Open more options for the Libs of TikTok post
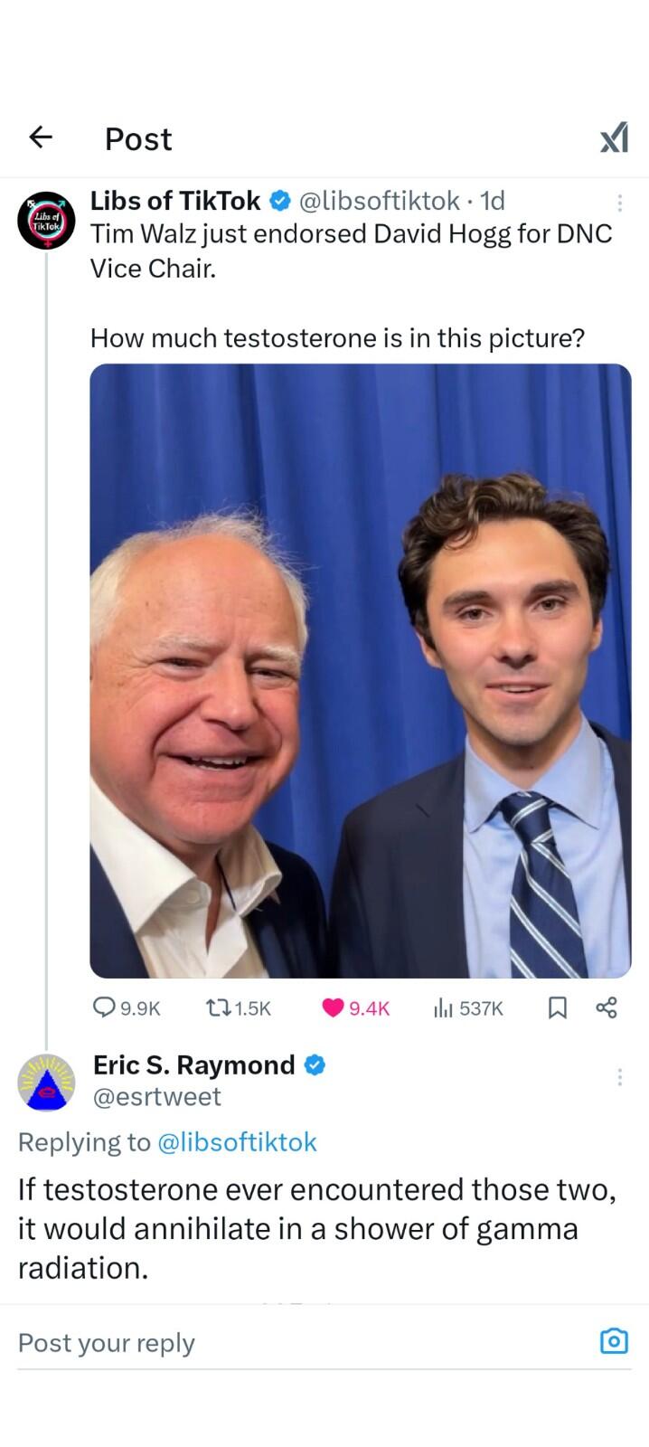The image size is (649, 1447). point(619,203)
